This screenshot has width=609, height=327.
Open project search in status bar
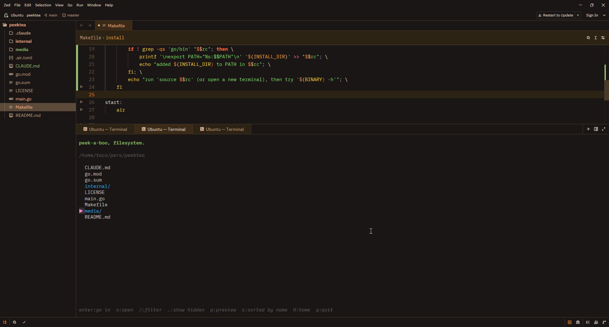[x=15, y=322]
